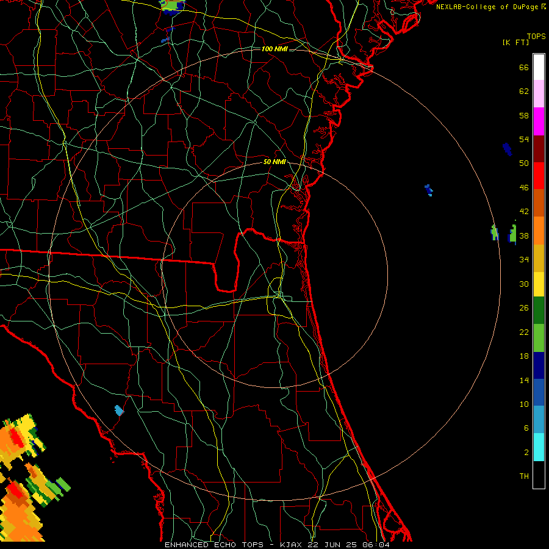The image size is (549, 549).
Task: Click the "100 NMI" range ring label
Action: (274, 49)
